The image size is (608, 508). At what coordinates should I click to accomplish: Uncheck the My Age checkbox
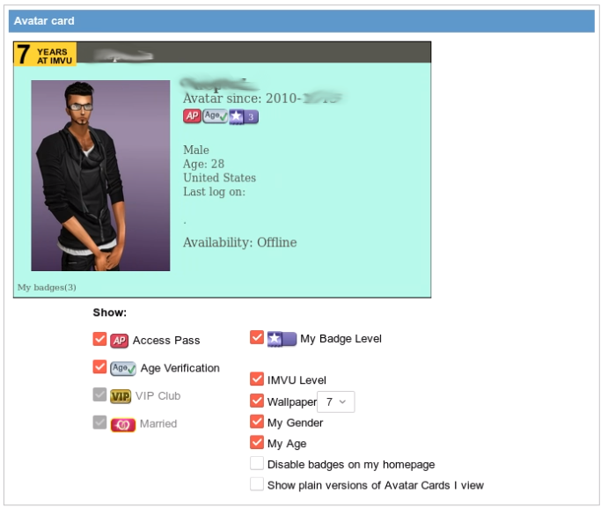tap(257, 442)
